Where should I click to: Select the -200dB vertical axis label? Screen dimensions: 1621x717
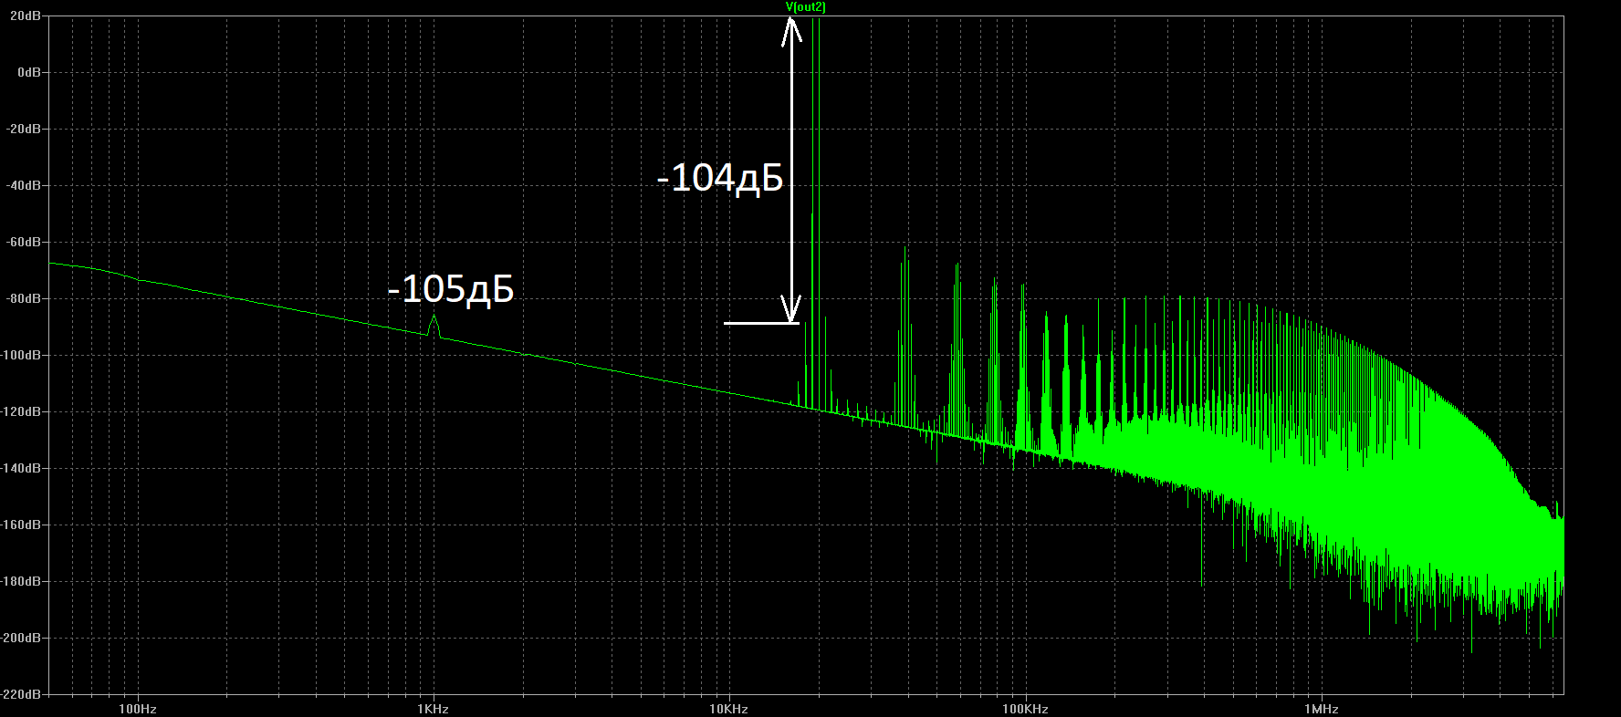(21, 638)
